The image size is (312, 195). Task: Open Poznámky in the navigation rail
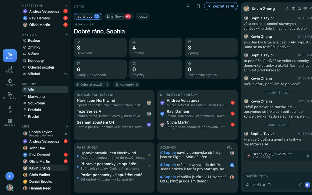[9, 96]
